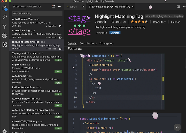Select Auto-Open Markdown Preview list entry
Screen dimensions: 186x133
(37, 113)
